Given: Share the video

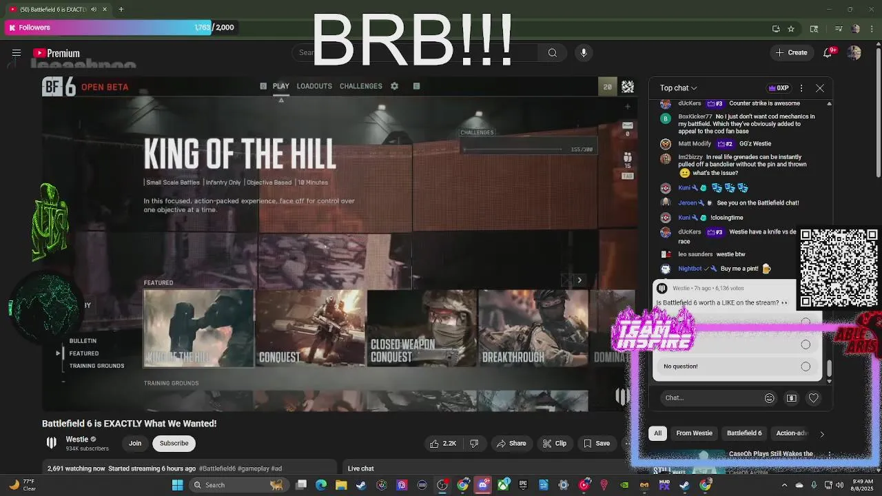Looking at the screenshot, I should [x=511, y=444].
